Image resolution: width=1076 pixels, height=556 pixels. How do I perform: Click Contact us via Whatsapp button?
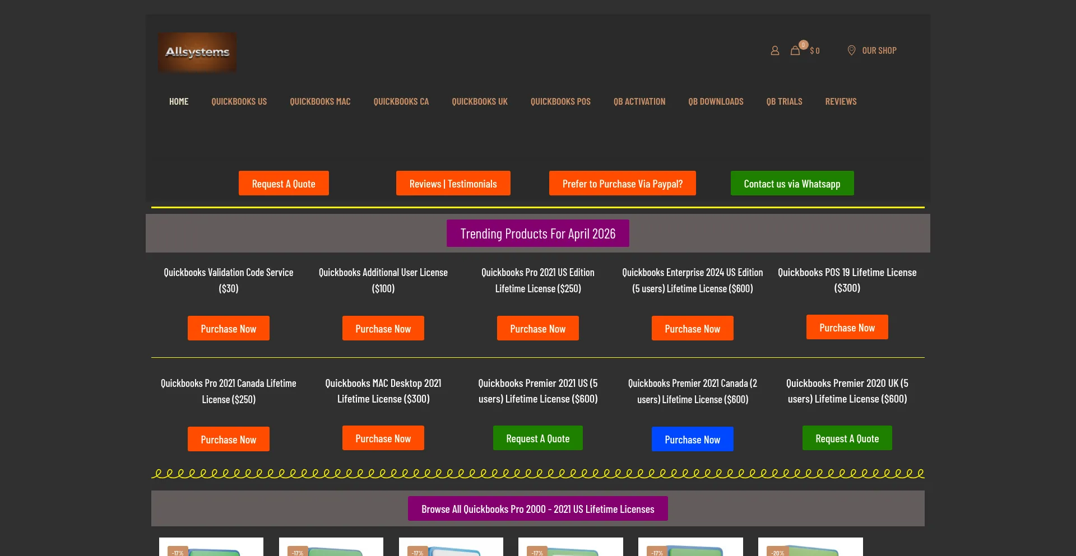pyautogui.click(x=792, y=183)
